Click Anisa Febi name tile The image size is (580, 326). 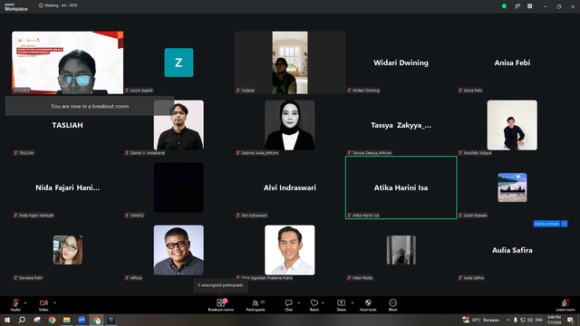coord(512,62)
